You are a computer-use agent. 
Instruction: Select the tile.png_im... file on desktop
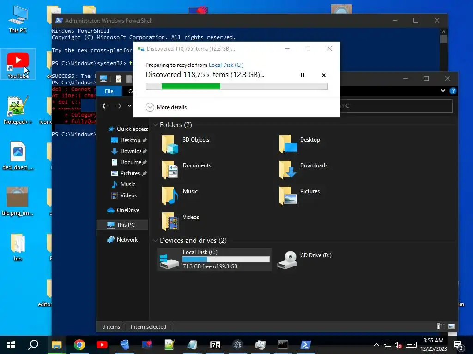18,201
